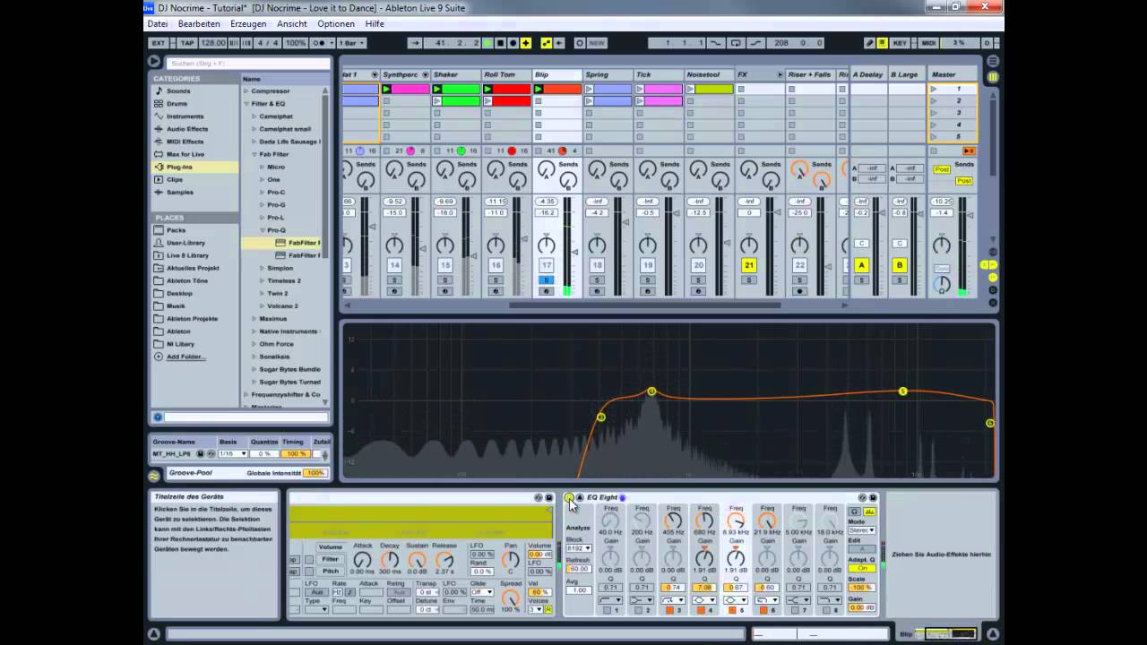Click the NEW session record button
The height and width of the screenshot is (645, 1147).
pyautogui.click(x=597, y=43)
